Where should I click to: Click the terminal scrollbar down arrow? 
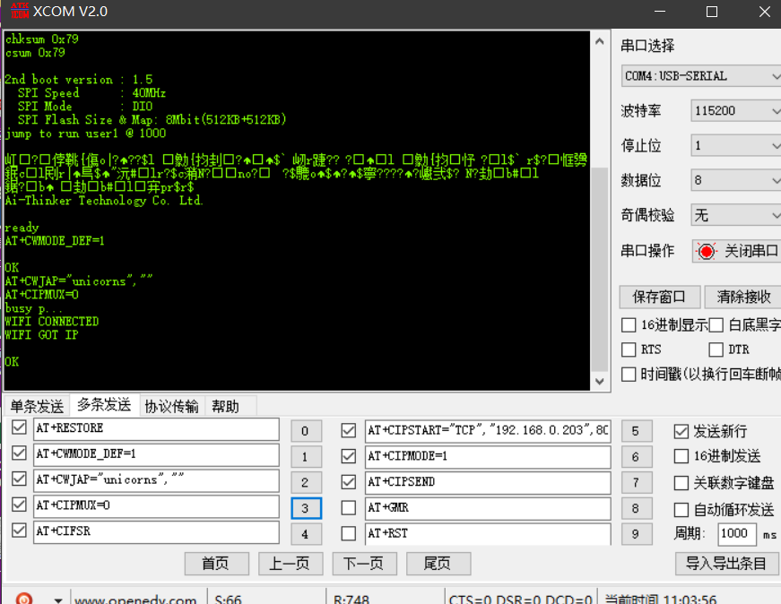click(600, 382)
